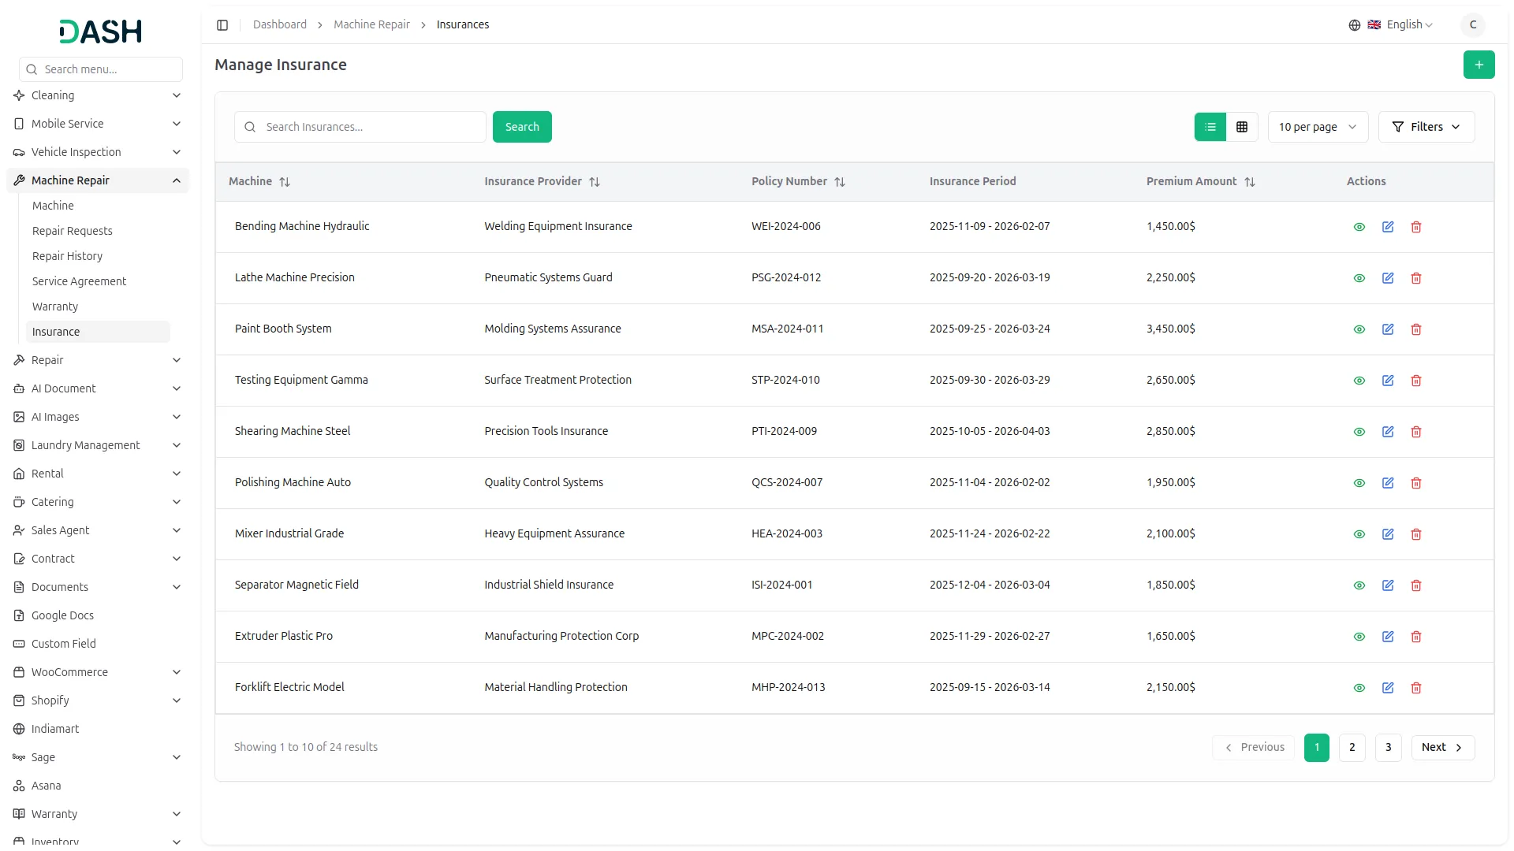
Task: Switch to grid view for insurances
Action: click(1241, 127)
